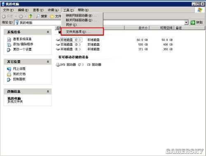Click the Up folder toolbar icon
The width and height of the screenshot is (206, 156).
pos(30,16)
